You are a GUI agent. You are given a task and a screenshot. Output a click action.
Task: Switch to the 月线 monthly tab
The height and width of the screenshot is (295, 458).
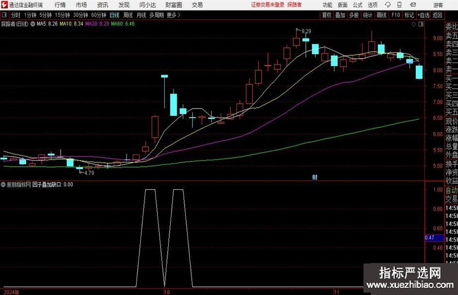click(141, 15)
